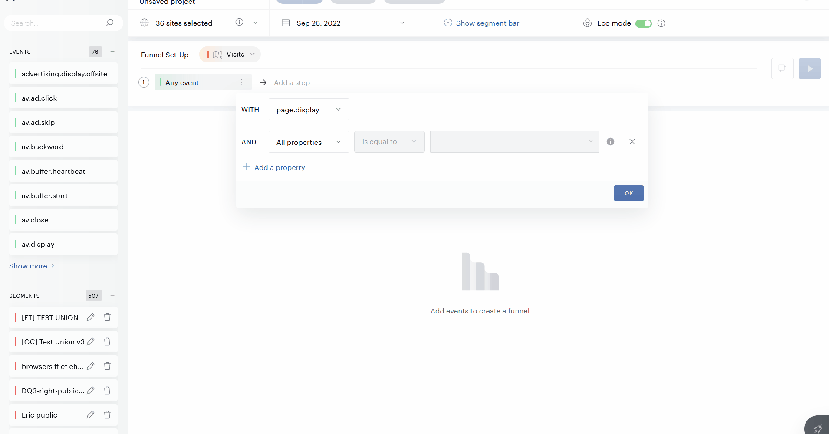Open the All properties dropdown
The image size is (829, 434).
pos(308,142)
